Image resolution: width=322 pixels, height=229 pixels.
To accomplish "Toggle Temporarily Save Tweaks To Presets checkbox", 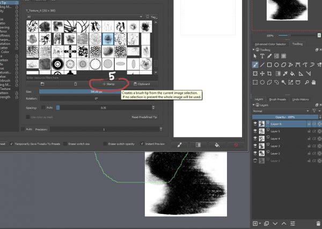I will tap(11, 144).
